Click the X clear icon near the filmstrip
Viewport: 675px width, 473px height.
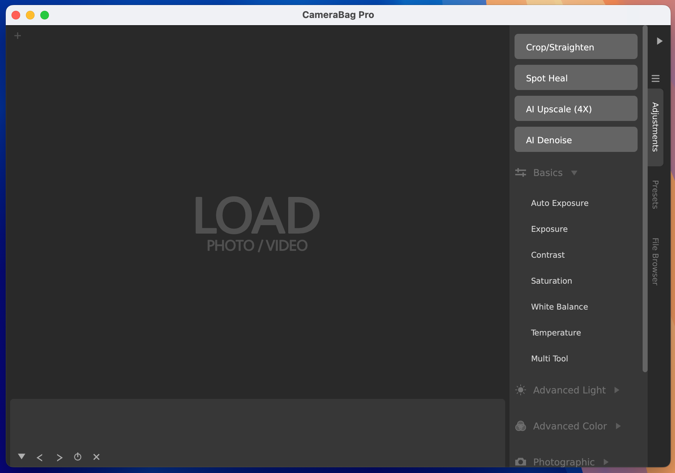(96, 457)
